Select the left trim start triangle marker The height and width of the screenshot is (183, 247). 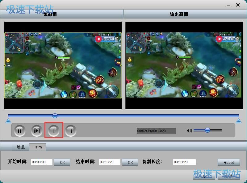(8, 121)
